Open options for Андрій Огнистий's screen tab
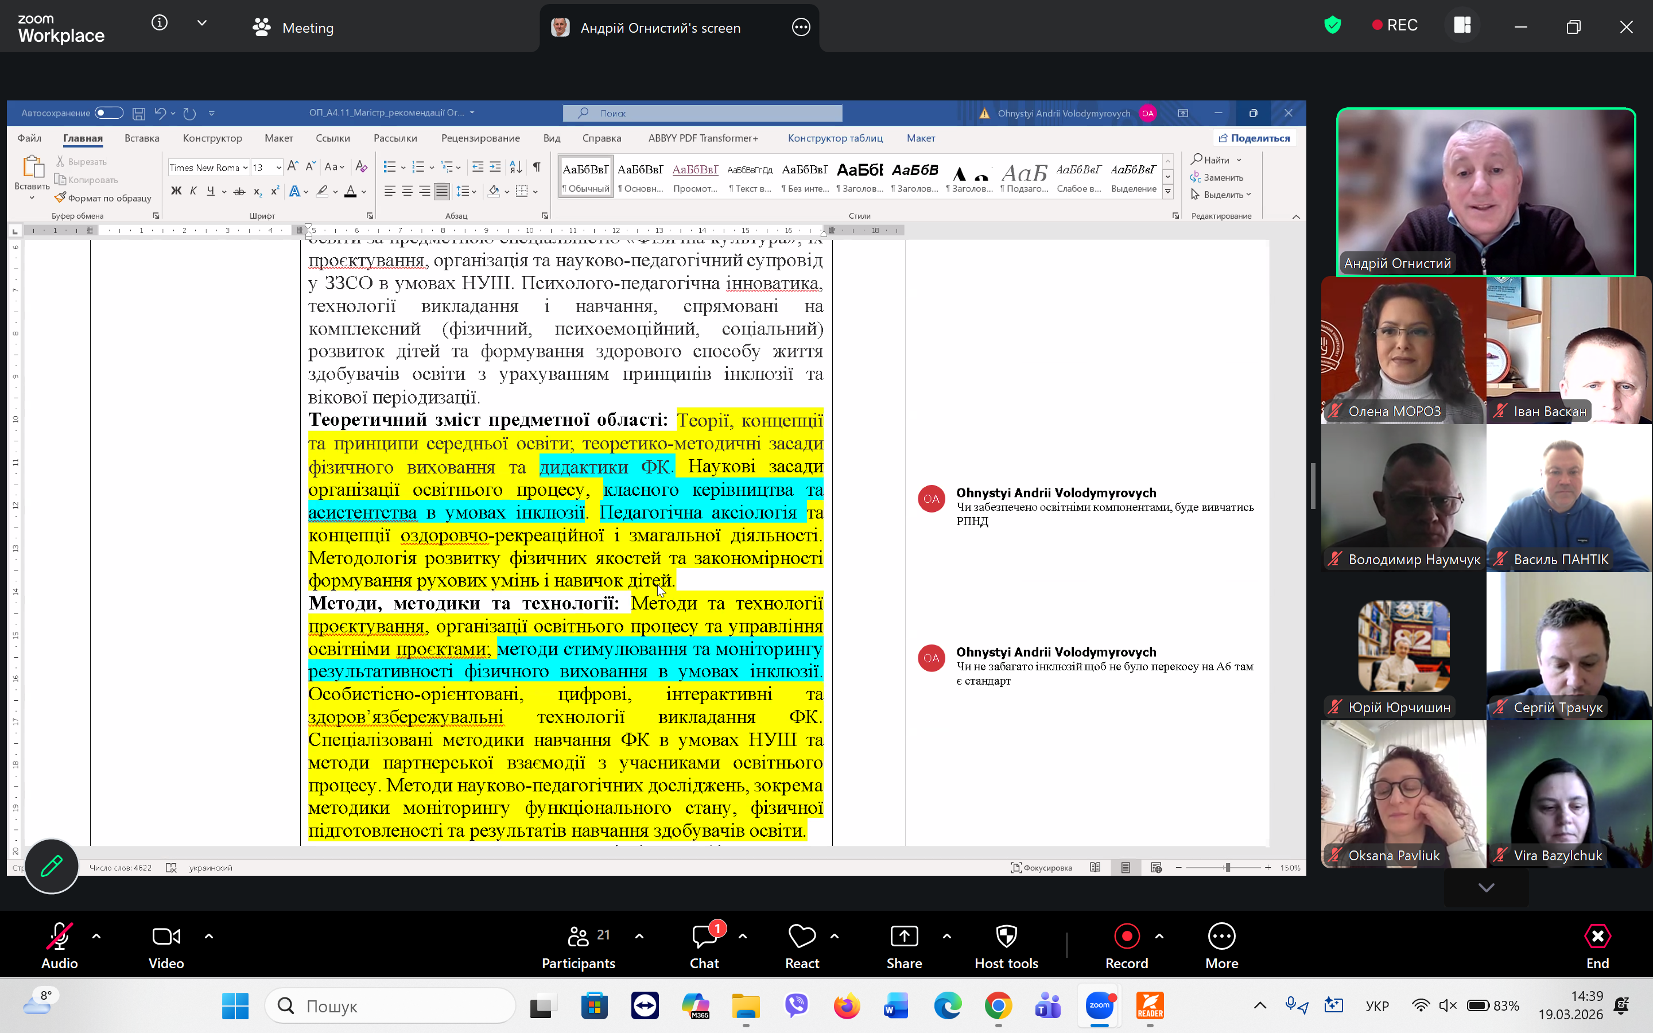The height and width of the screenshot is (1033, 1653). coord(801,28)
